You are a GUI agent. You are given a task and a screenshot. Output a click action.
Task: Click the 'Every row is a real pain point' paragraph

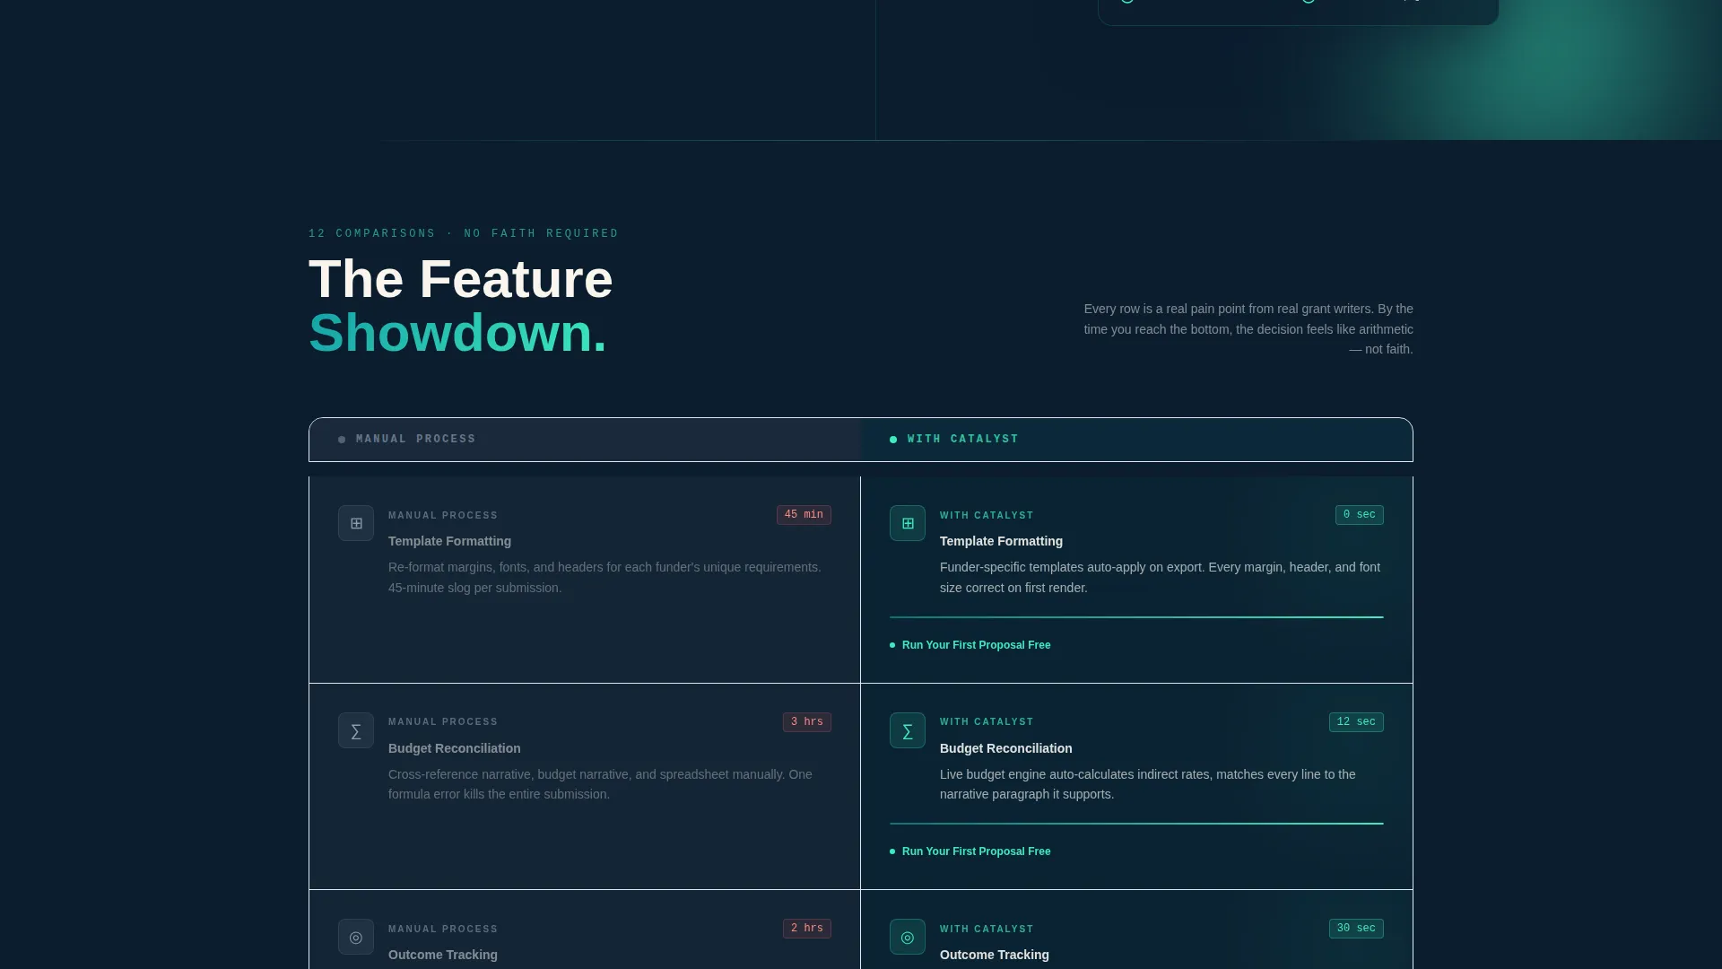click(1248, 329)
